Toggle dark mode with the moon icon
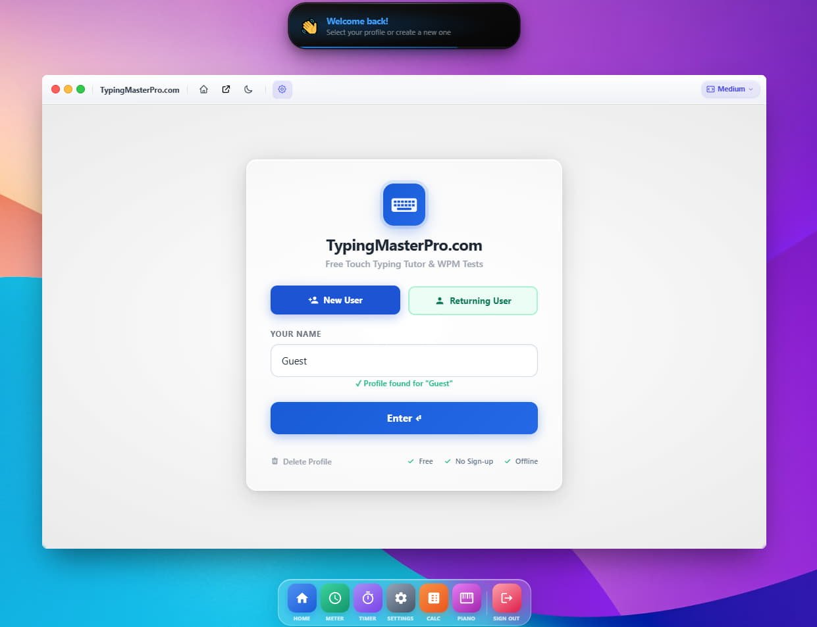The height and width of the screenshot is (627, 817). click(x=248, y=89)
